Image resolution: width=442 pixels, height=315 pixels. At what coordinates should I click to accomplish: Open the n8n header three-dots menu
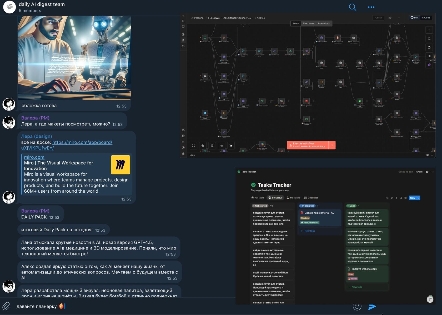point(399,18)
